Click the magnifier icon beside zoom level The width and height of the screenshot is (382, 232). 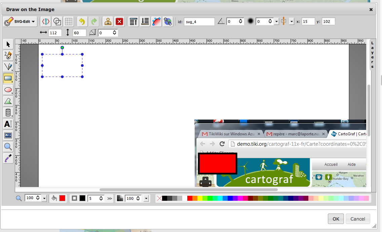point(19,198)
